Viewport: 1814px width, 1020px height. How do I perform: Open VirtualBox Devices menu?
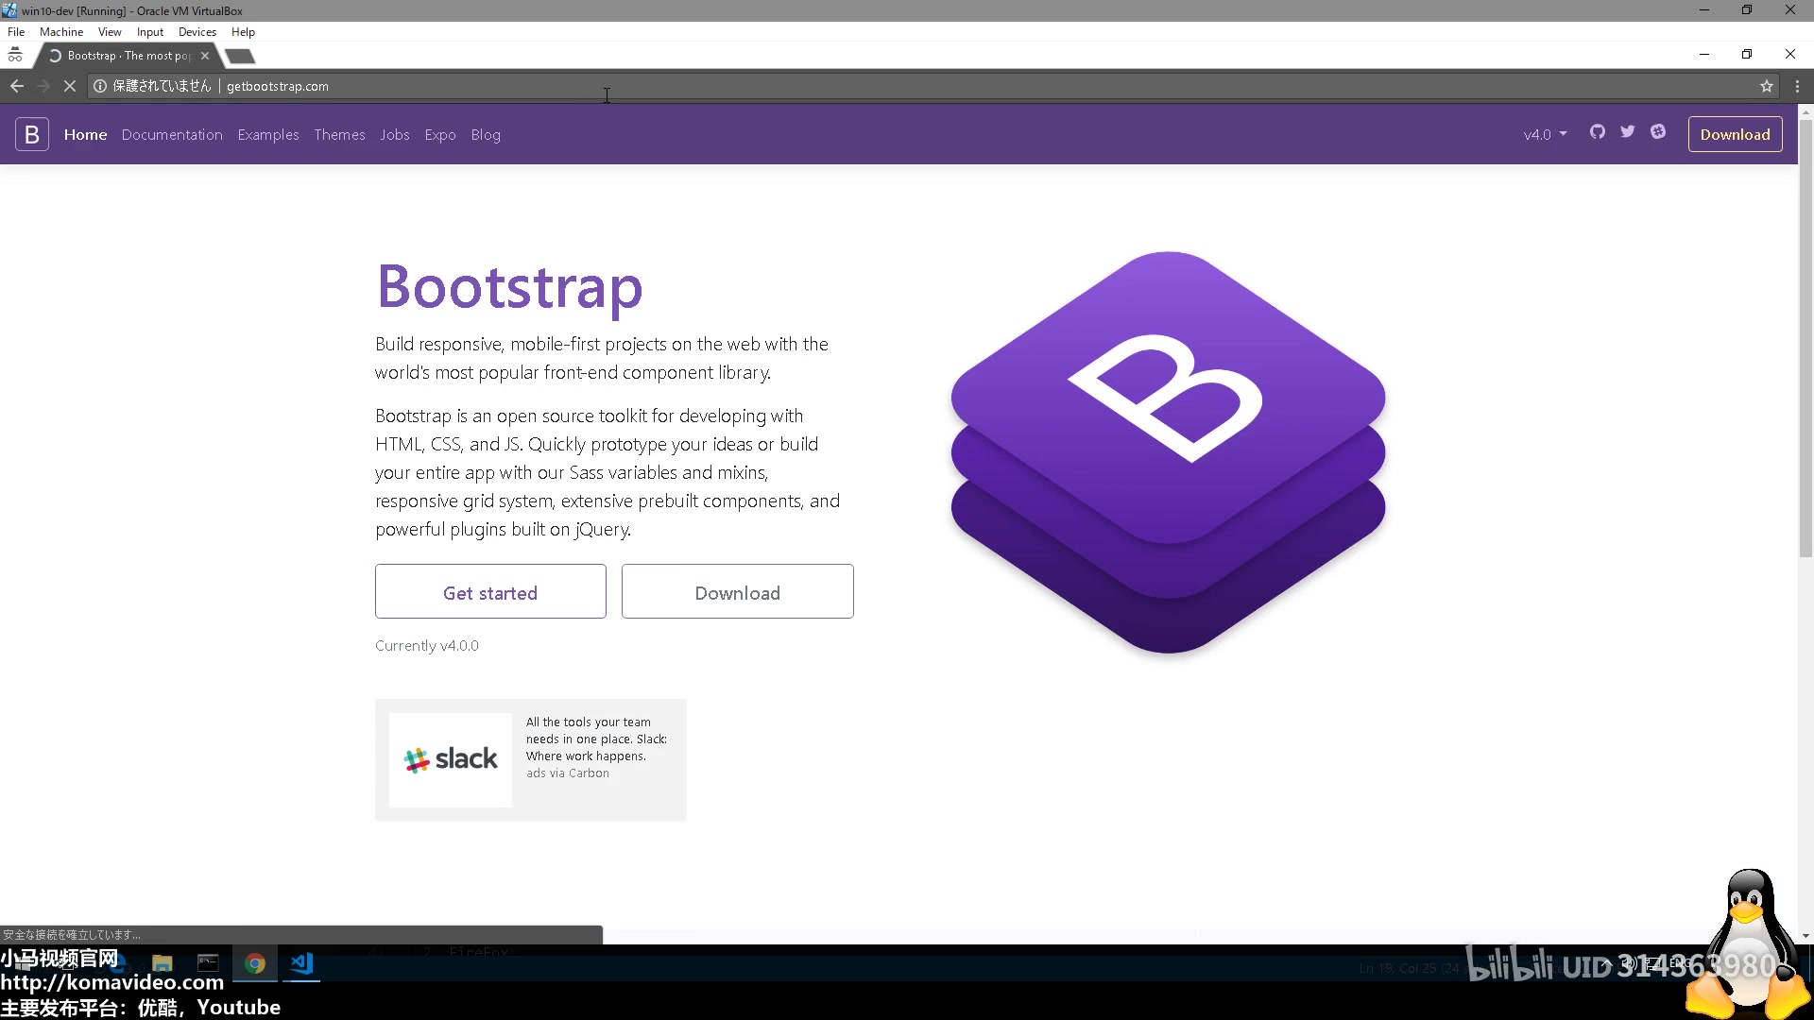point(197,32)
